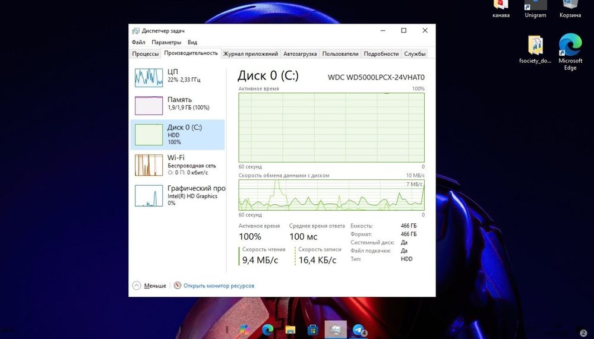Viewport: 594px width, 339px height.
Task: Switch to the Производительность tab
Action: [191, 53]
